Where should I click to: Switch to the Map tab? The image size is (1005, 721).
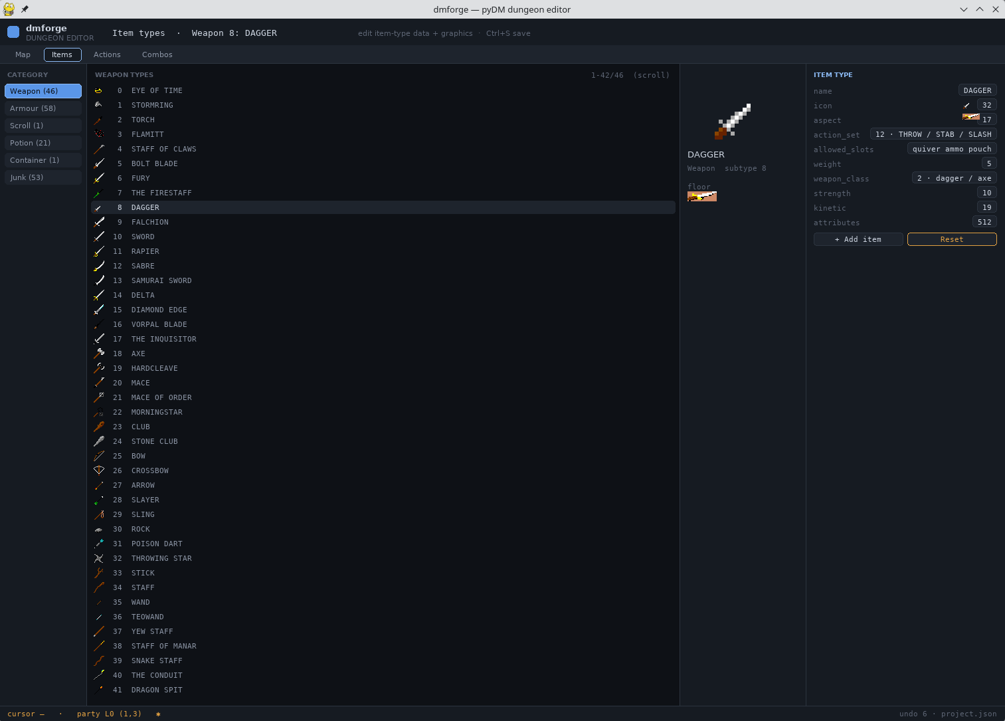(23, 54)
